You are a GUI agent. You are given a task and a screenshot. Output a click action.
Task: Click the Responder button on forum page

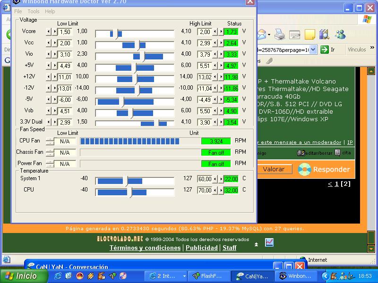324,169
